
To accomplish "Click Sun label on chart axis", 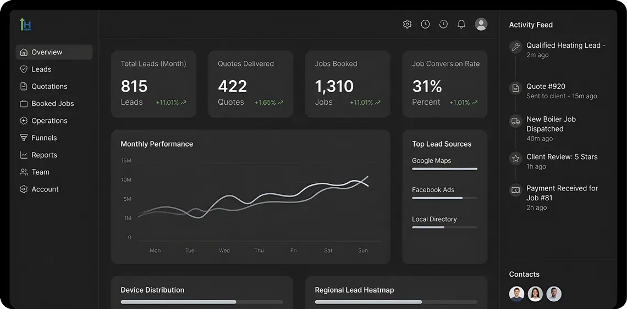I will click(x=362, y=250).
